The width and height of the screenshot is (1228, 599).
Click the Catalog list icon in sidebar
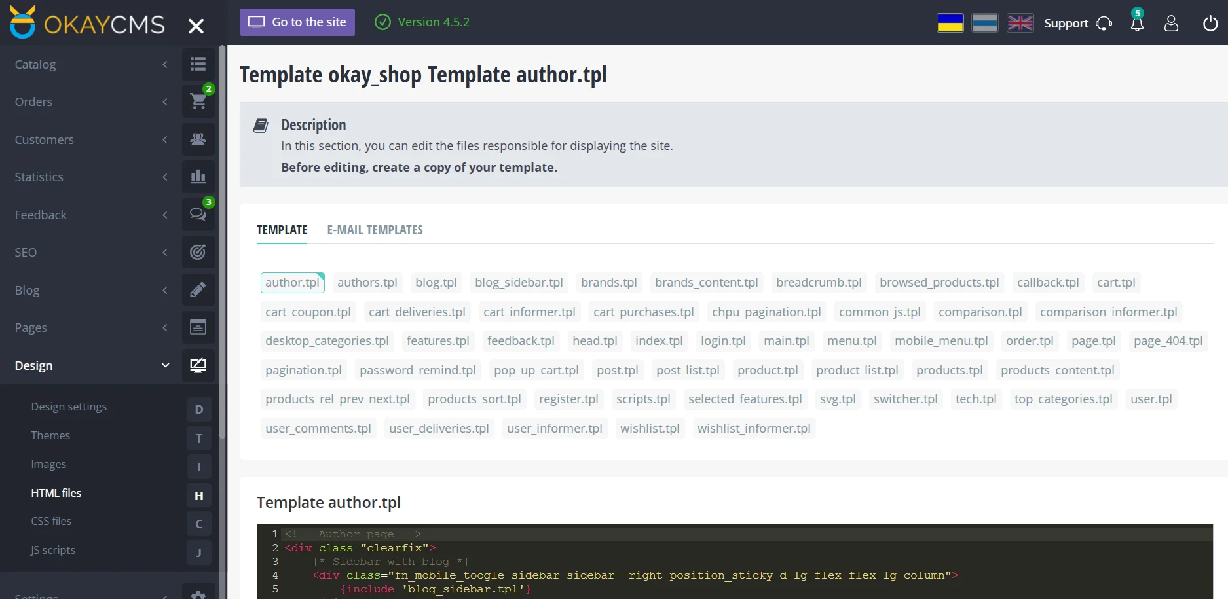click(198, 64)
